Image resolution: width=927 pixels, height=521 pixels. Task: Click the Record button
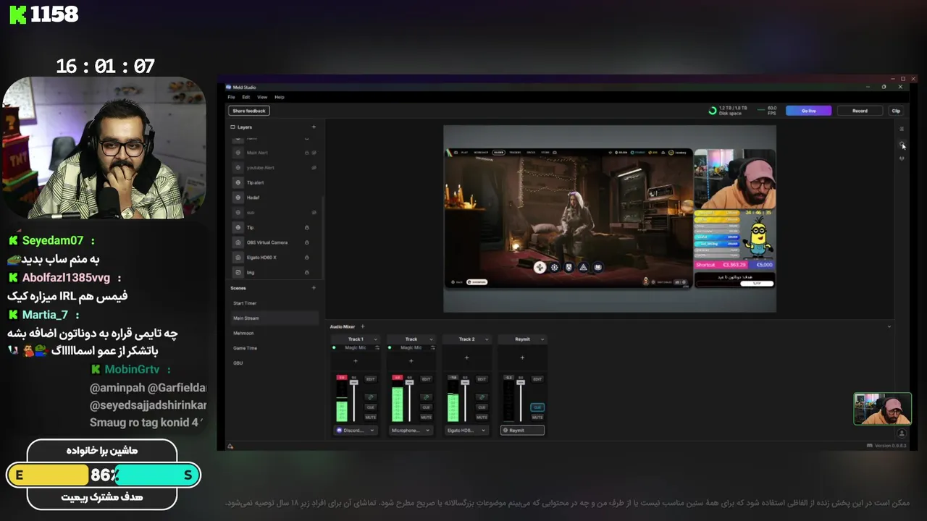pyautogui.click(x=860, y=111)
